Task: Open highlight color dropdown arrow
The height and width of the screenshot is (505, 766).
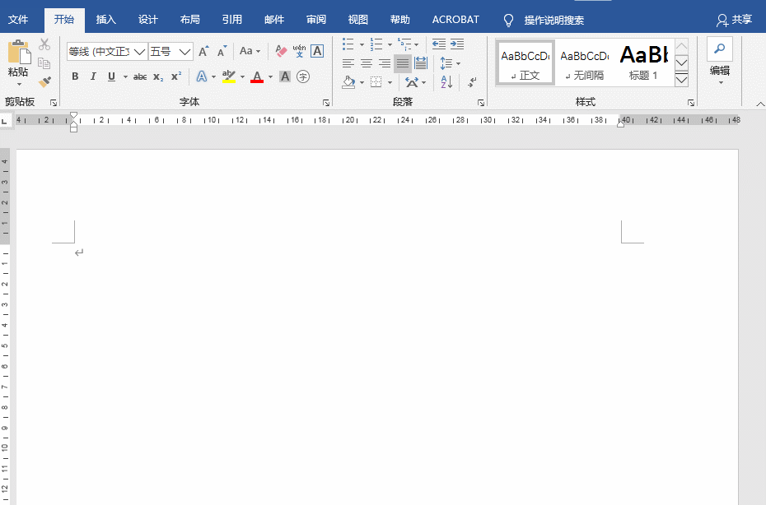Action: (x=242, y=77)
